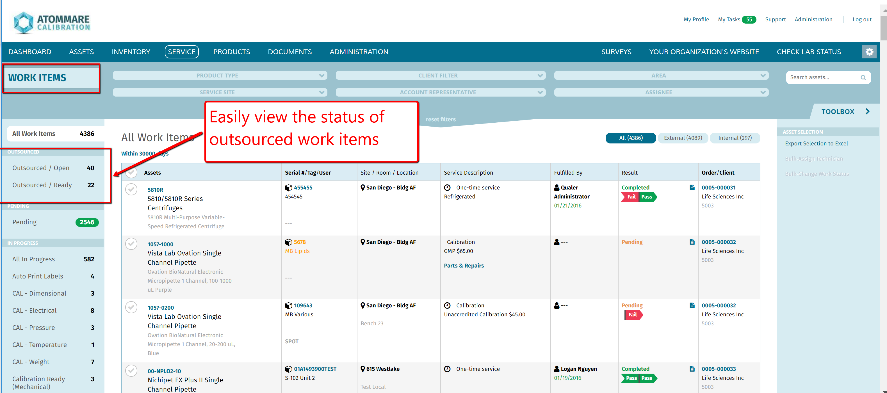Click document icon for Logan Nguyen's completed row
887x393 pixels.
692,369
